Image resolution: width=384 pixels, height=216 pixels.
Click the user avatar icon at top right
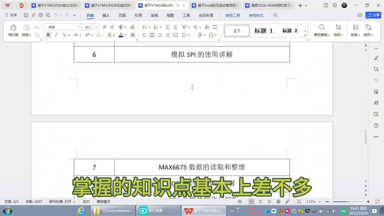344,5
